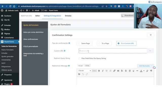This screenshot has height=91, width=162.
Task: Undo last edit in message editor
Action: click(x=83, y=74)
